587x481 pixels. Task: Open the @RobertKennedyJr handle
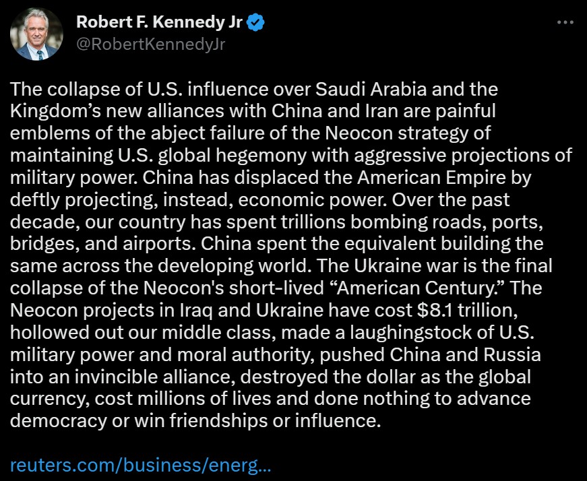click(150, 45)
